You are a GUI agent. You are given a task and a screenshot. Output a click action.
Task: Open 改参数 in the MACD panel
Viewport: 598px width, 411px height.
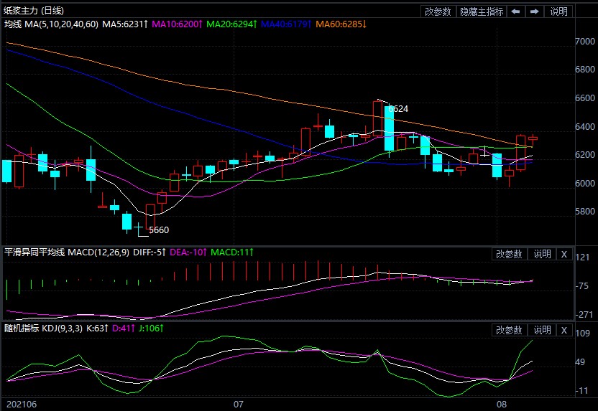click(x=509, y=254)
